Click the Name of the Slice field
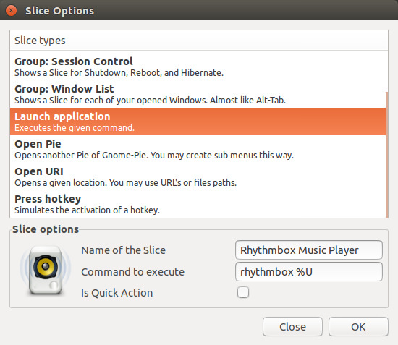 tap(309, 250)
